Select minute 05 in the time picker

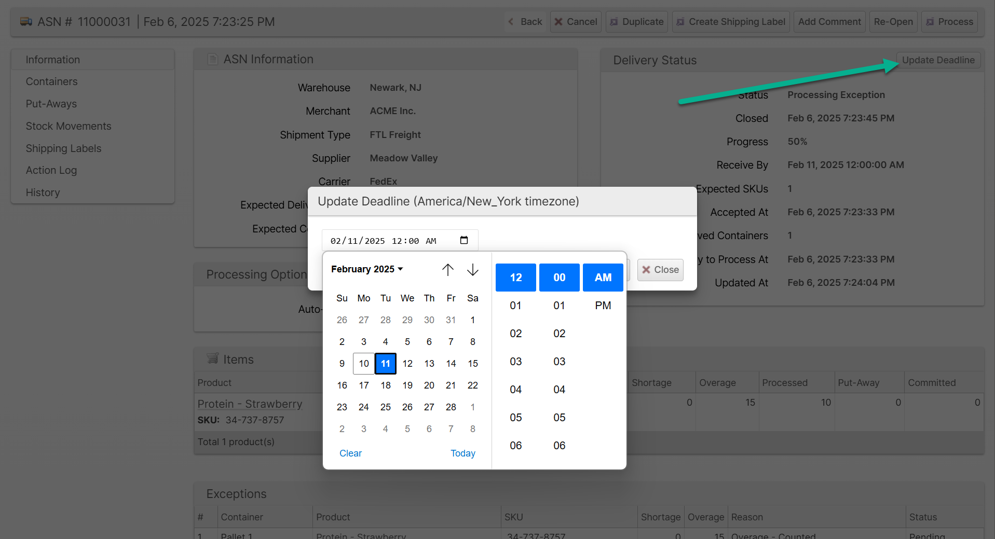point(559,418)
